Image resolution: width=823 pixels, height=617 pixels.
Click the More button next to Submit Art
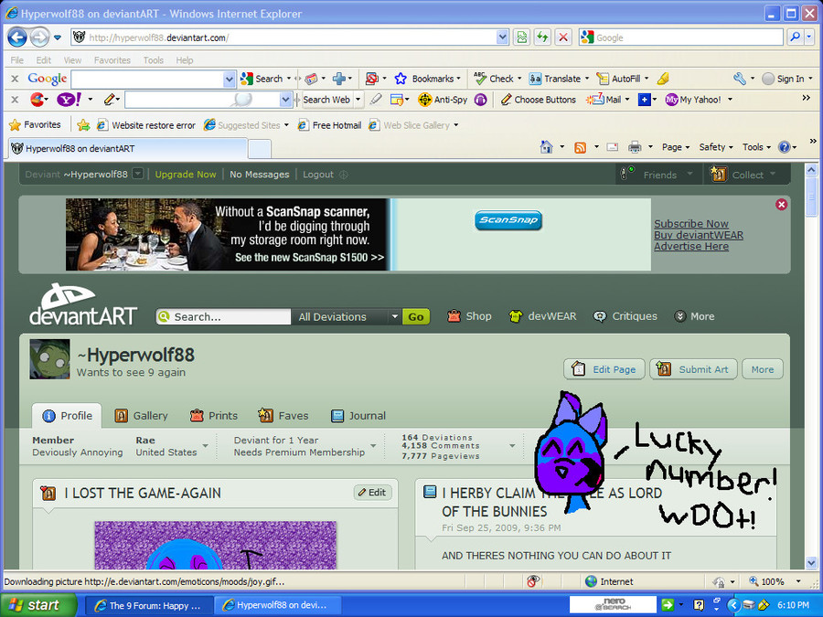tap(762, 369)
